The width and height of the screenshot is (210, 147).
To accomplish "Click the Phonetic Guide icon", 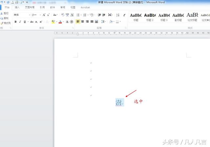I will (67, 15).
